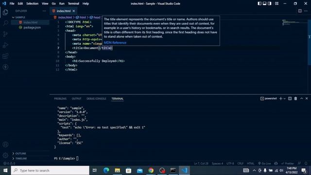Open index.html in the Explorer tree
This screenshot has width=311, height=175.
[x=30, y=22]
